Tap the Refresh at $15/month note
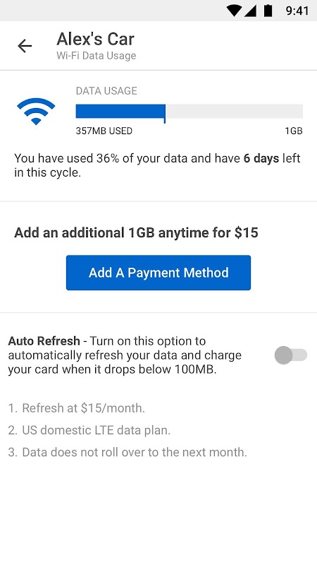The height and width of the screenshot is (565, 317). pos(77,408)
